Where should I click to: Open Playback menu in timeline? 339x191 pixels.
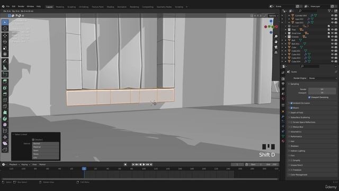14,164
